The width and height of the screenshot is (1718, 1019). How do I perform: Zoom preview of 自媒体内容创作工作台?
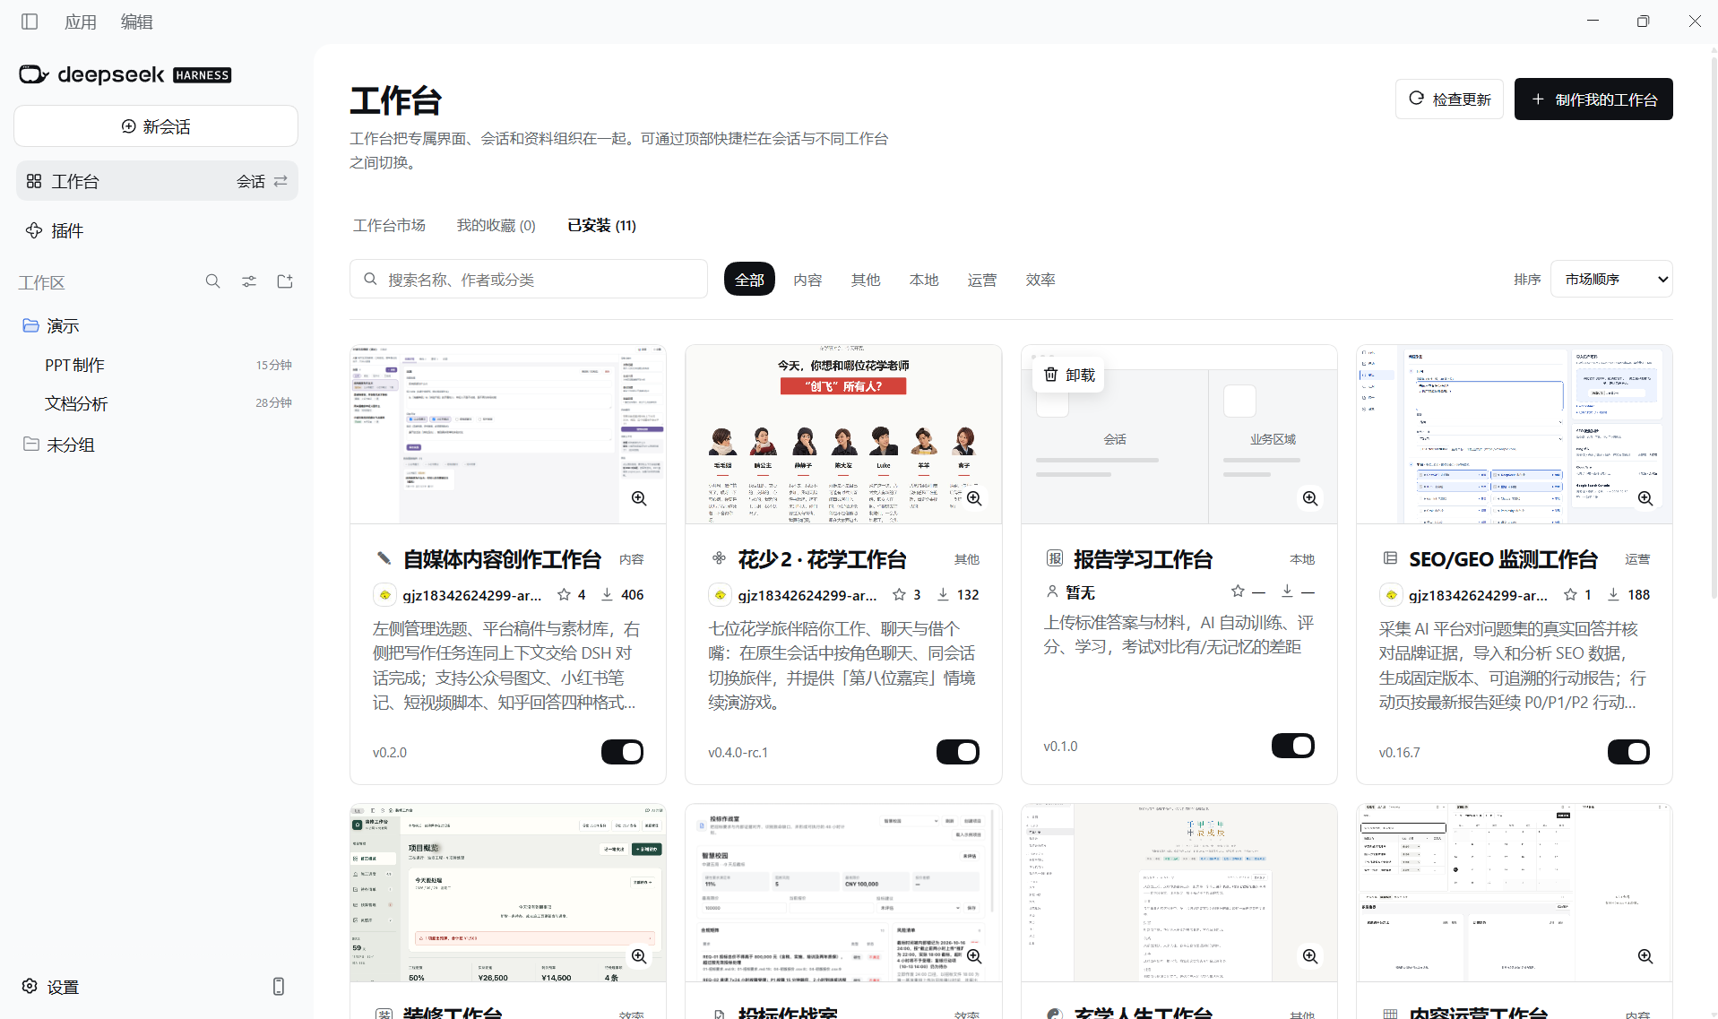[x=639, y=498]
